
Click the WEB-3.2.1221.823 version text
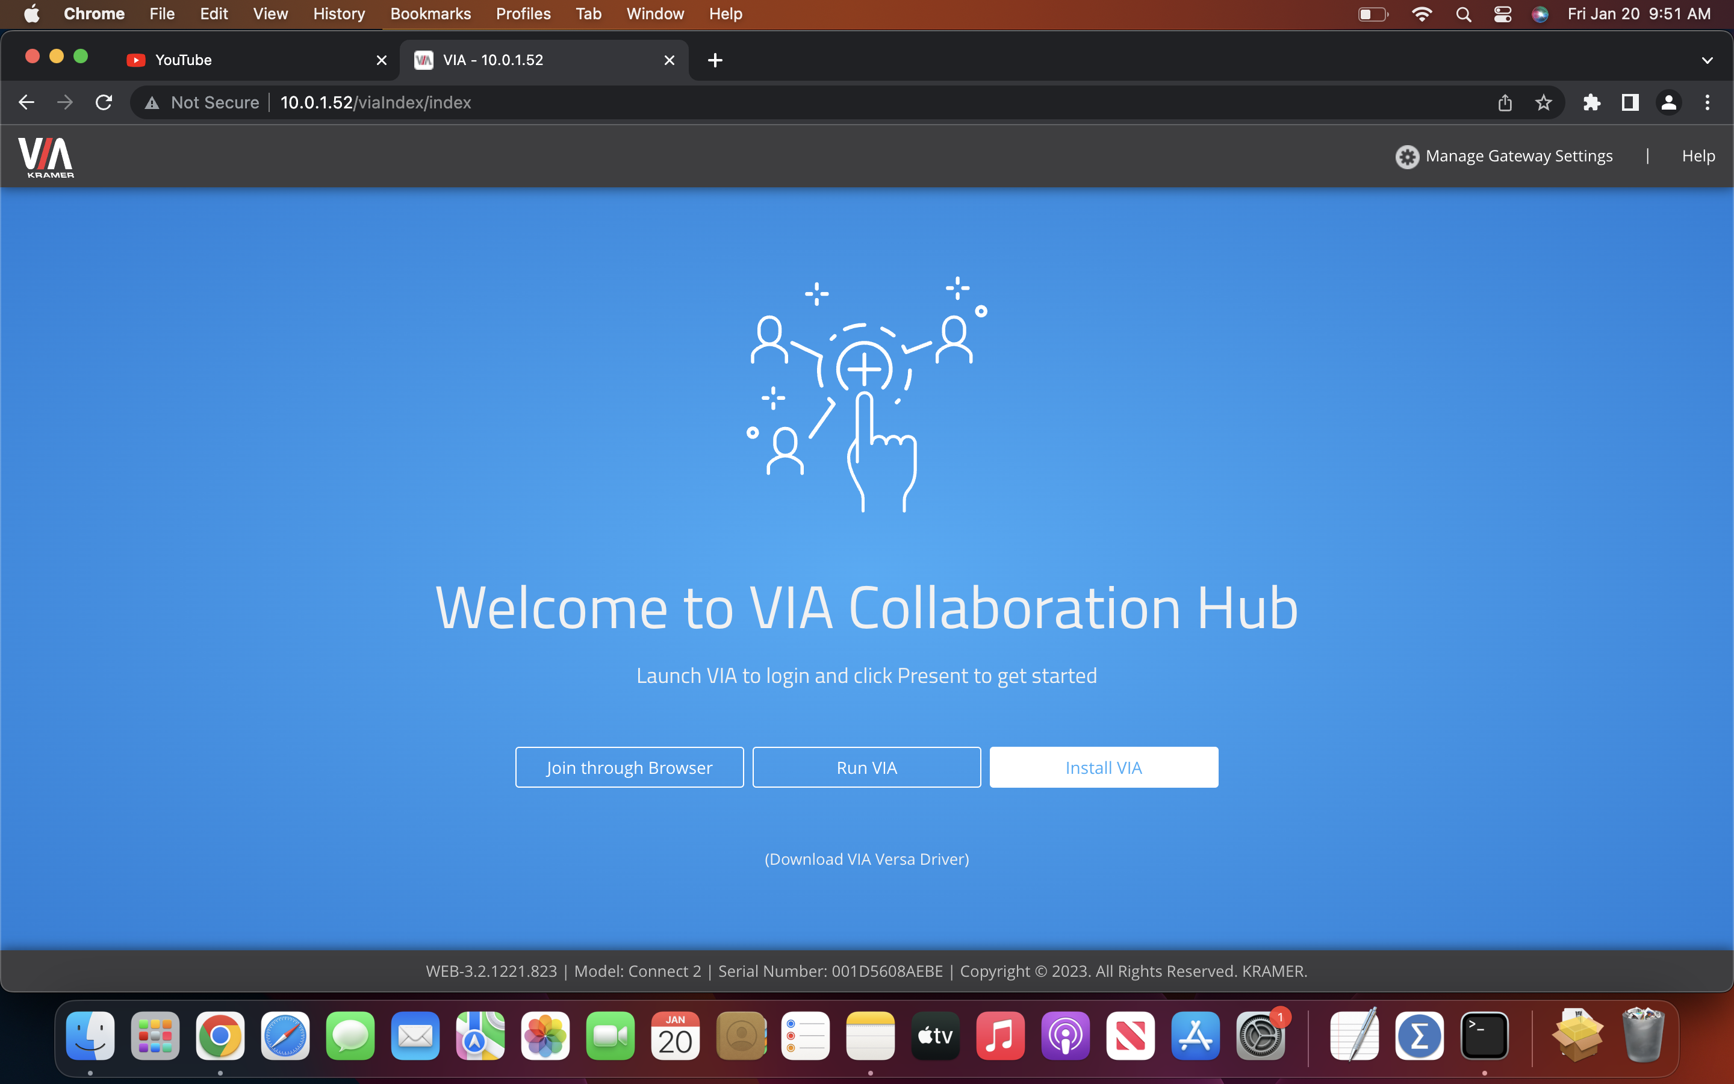pyautogui.click(x=491, y=971)
